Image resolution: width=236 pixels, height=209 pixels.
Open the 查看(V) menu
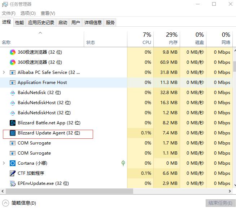tap(48, 13)
